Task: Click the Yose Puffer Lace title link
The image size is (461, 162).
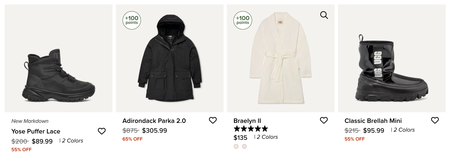Action: 36,131
